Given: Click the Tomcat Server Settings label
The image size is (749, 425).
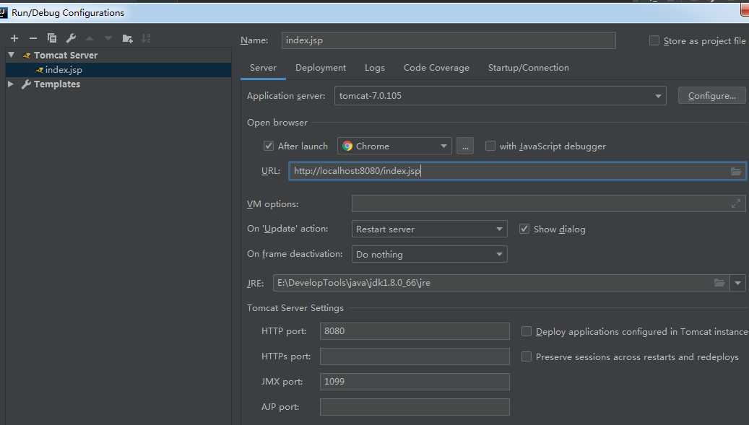Looking at the screenshot, I should point(295,308).
